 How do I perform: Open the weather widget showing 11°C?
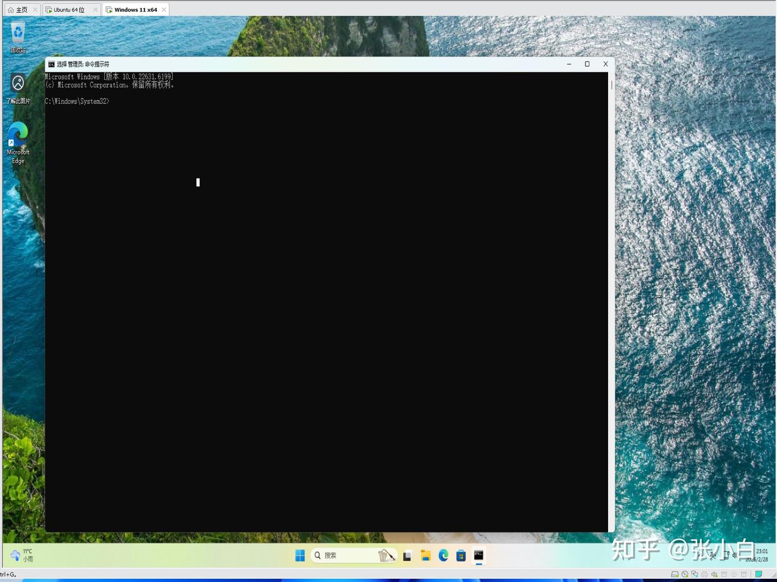[22, 555]
